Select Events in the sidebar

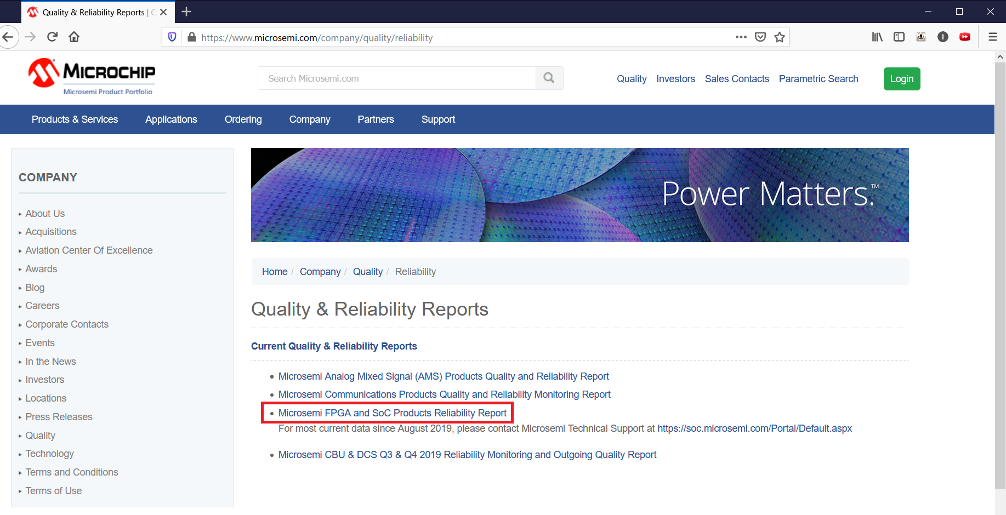tap(40, 343)
